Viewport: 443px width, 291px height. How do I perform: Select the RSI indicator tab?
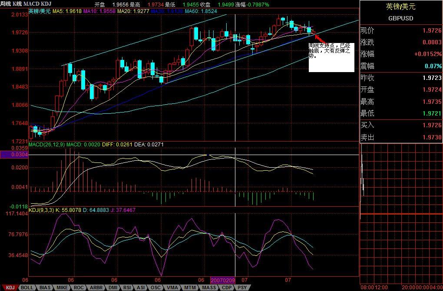click(127, 288)
